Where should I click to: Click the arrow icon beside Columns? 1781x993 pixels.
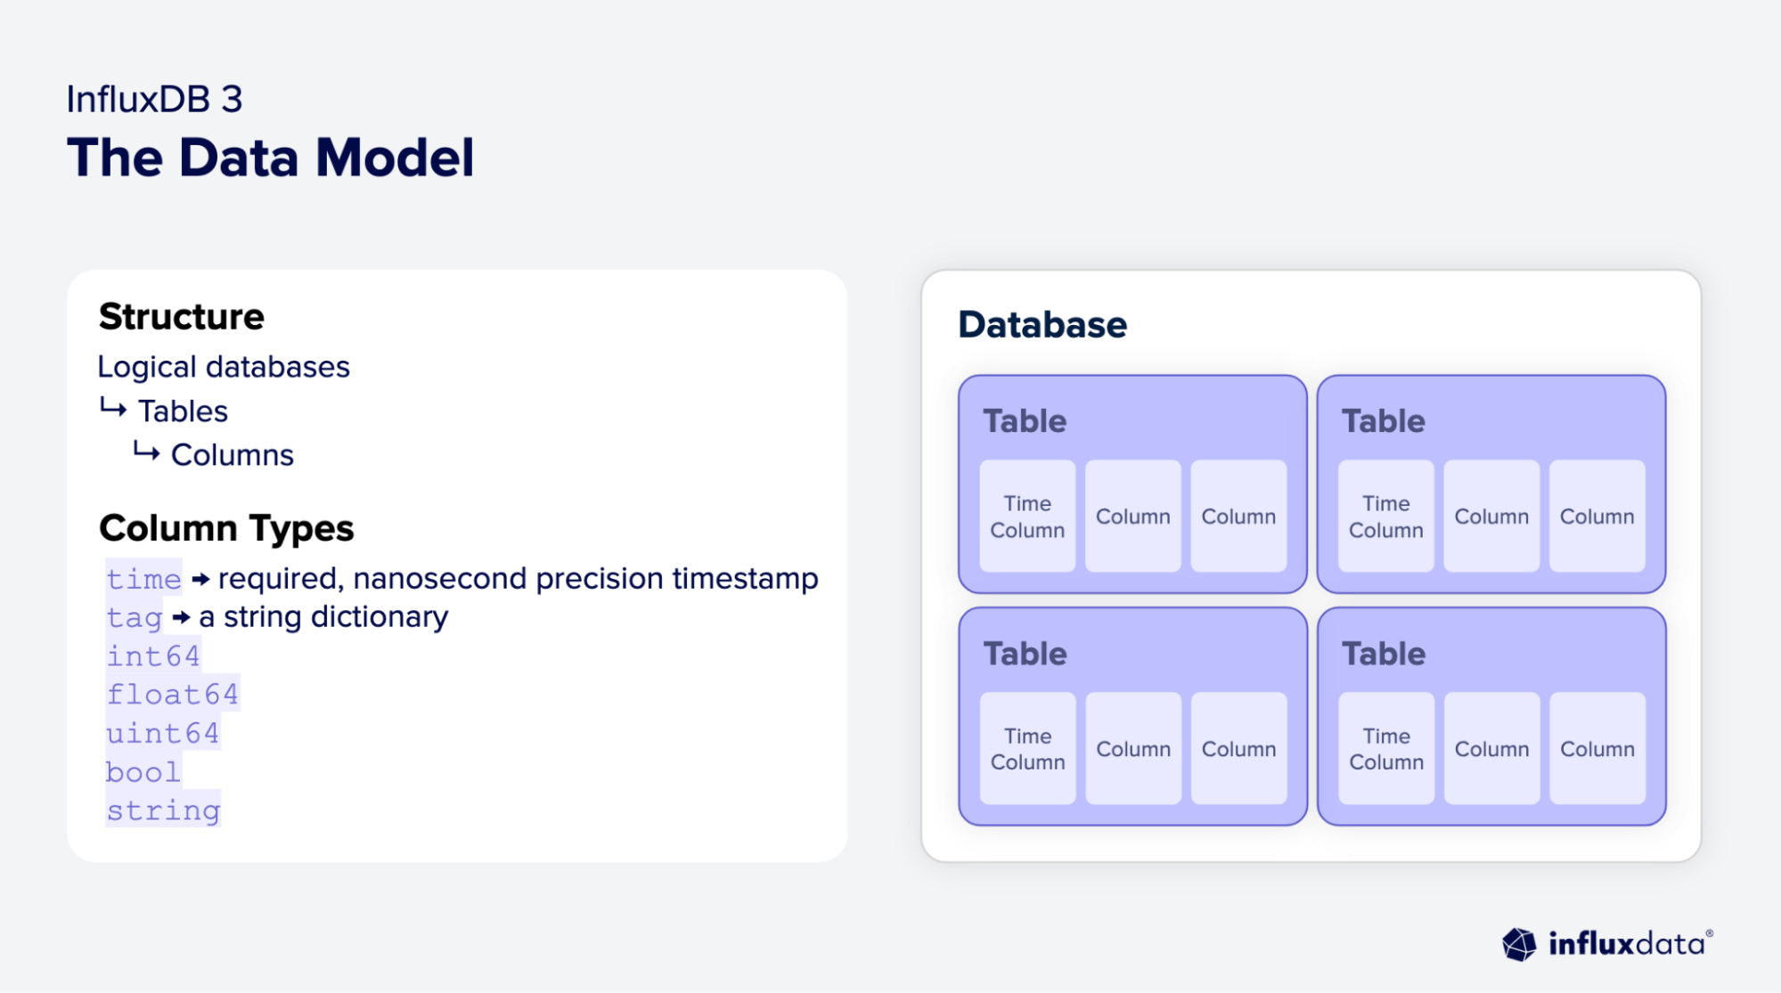[x=146, y=452]
